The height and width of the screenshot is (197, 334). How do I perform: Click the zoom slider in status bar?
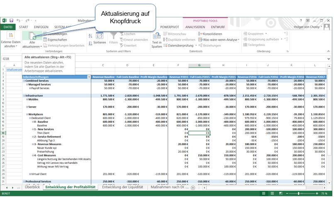(x=299, y=194)
